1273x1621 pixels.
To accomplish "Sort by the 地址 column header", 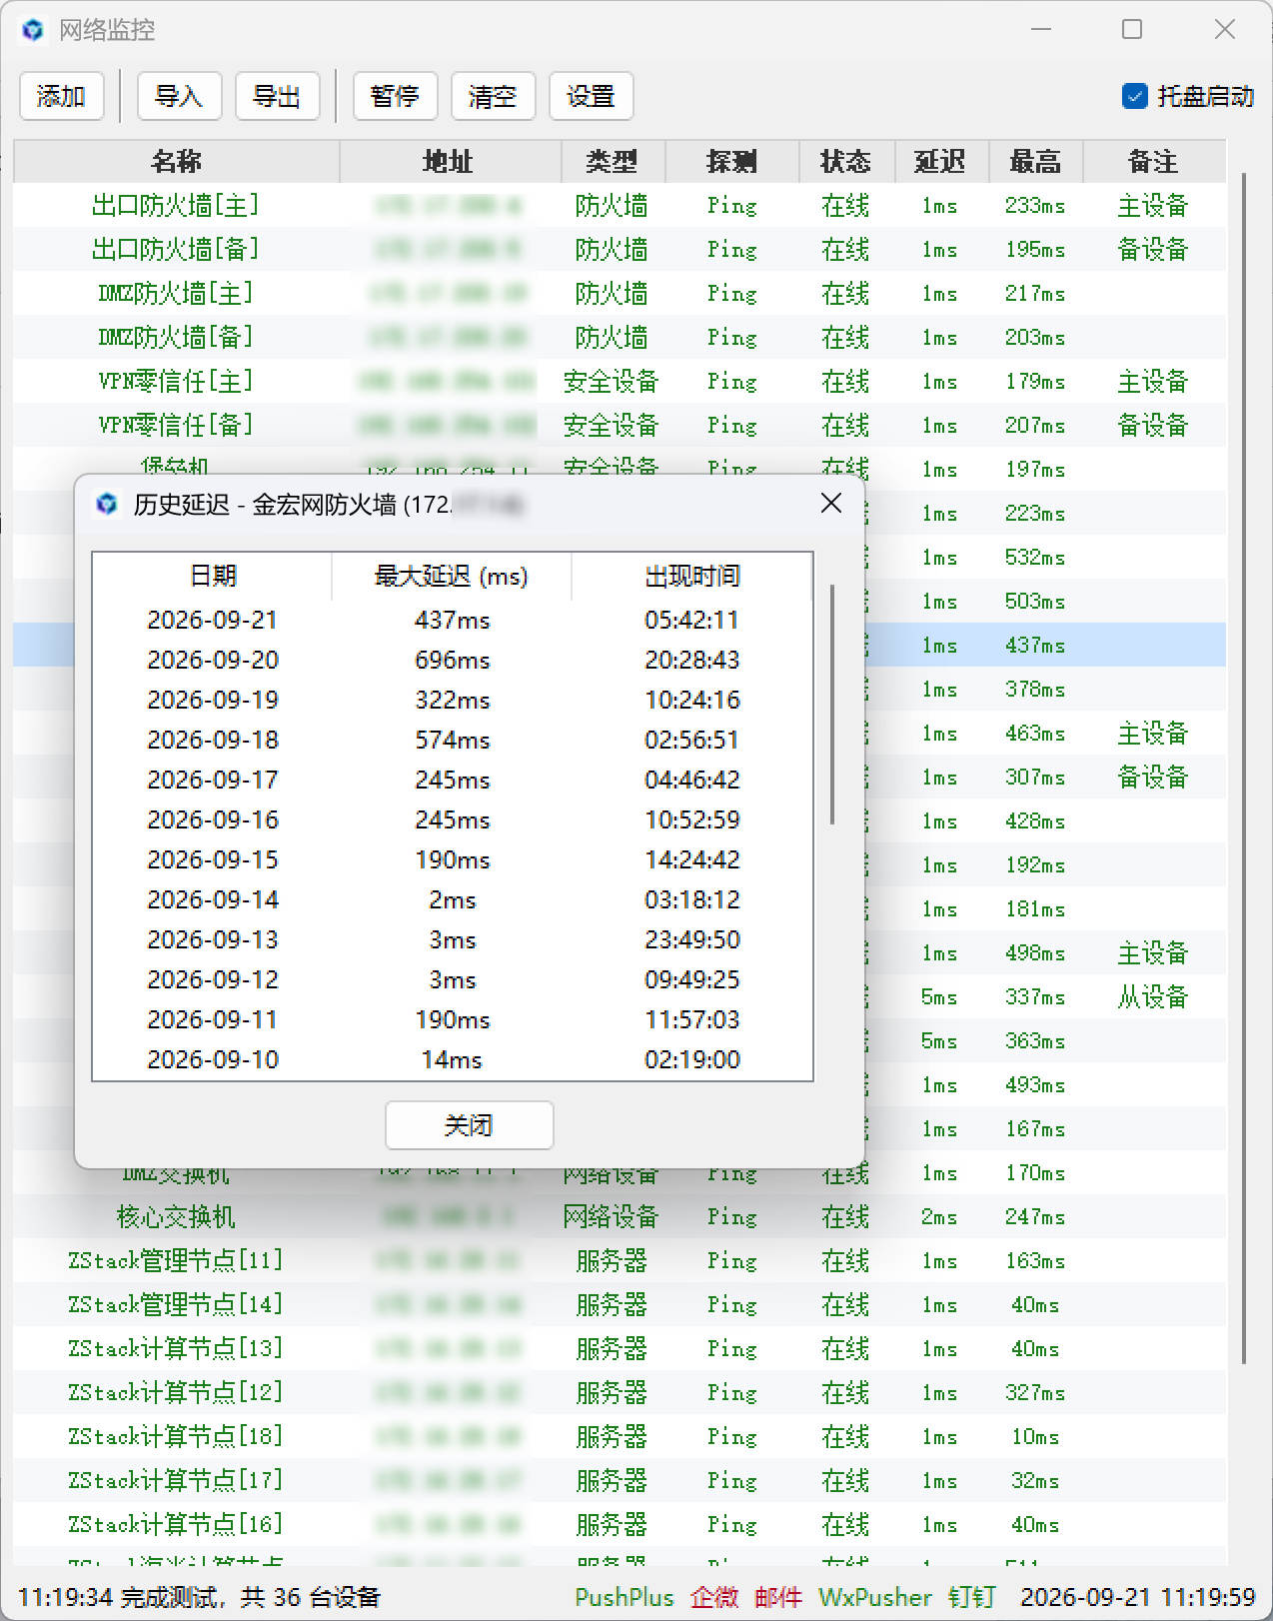I will point(450,161).
